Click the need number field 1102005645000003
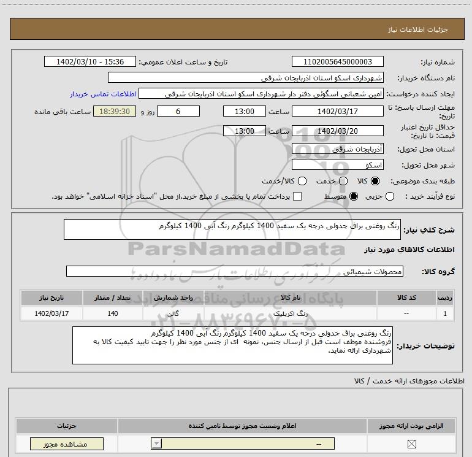 click(337, 62)
